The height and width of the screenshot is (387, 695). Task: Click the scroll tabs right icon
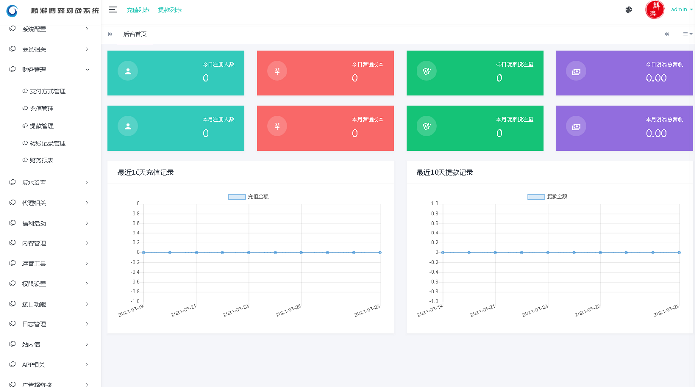[x=667, y=34]
